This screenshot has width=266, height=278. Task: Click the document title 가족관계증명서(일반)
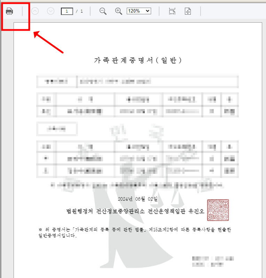138,60
